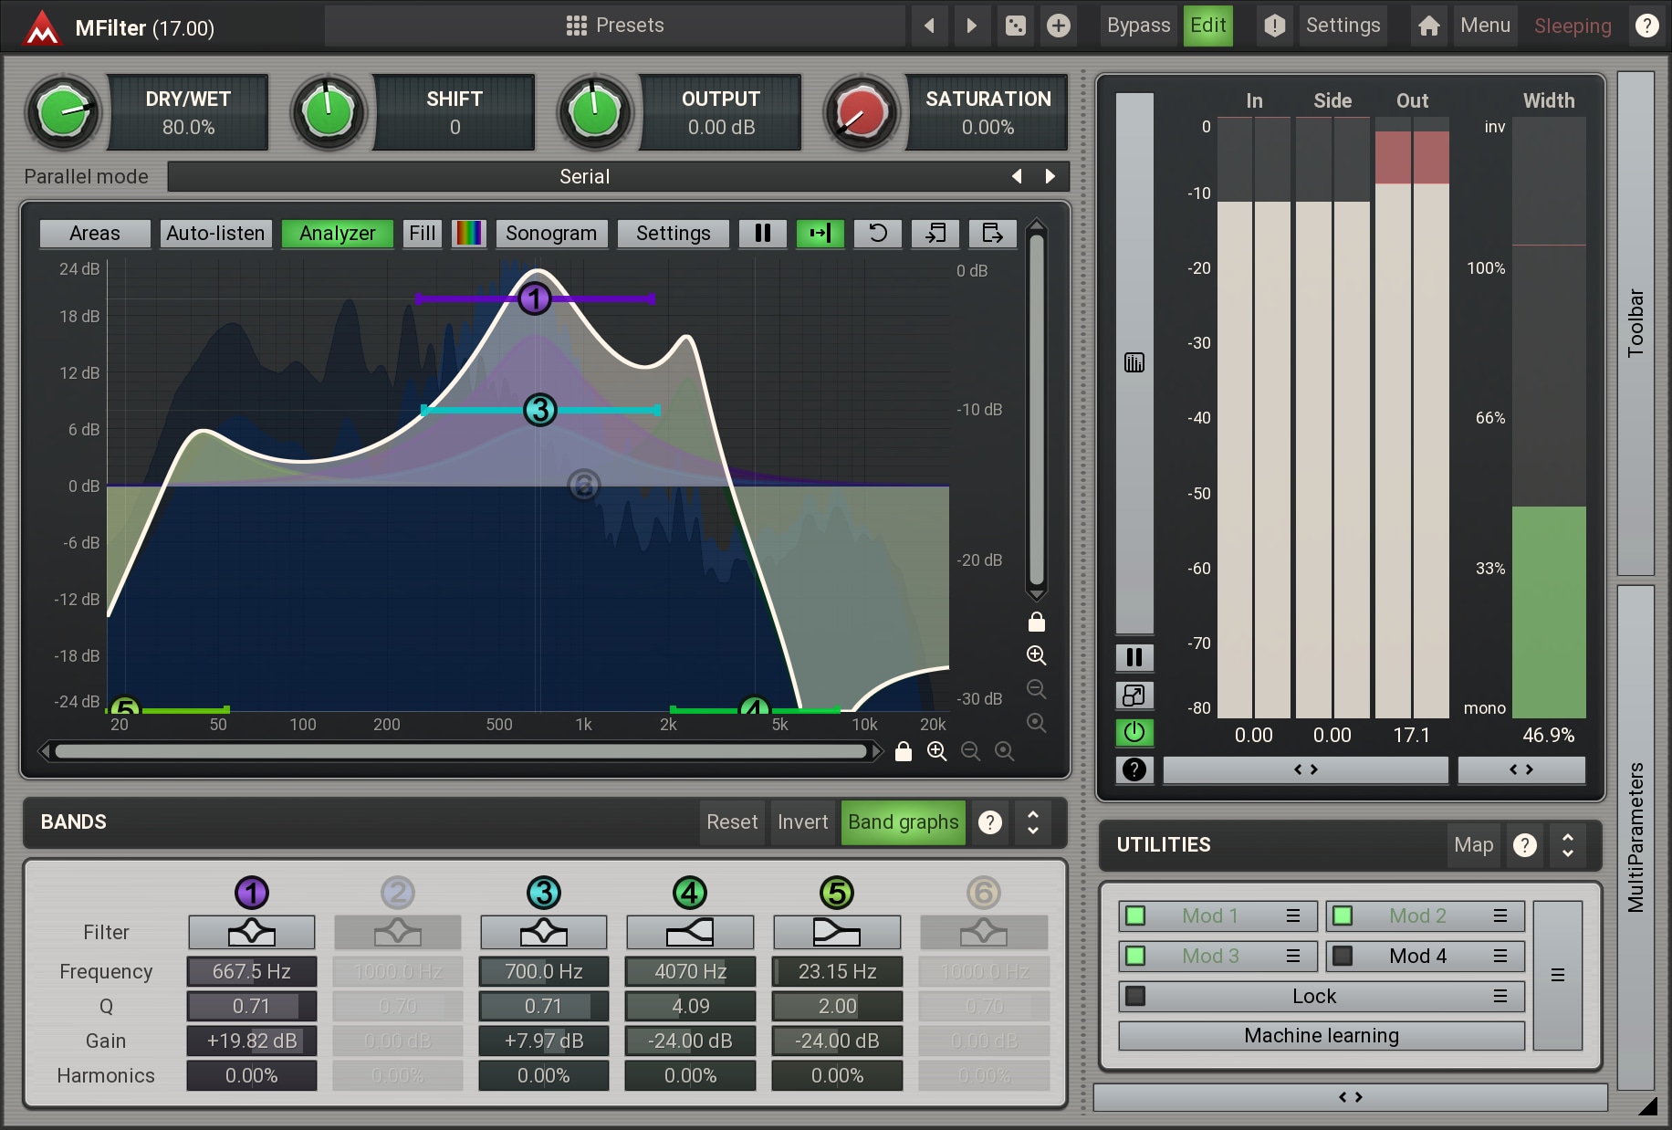Enable the Mod 4 checkbox
1672x1130 pixels.
coord(1343,956)
